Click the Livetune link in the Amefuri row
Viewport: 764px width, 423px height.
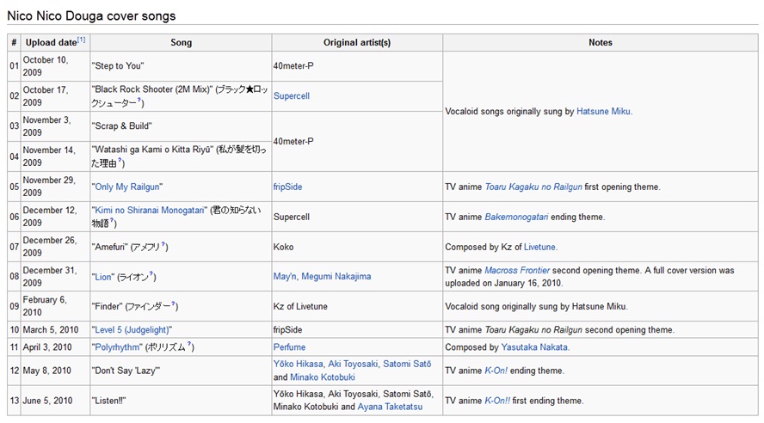pyautogui.click(x=539, y=247)
